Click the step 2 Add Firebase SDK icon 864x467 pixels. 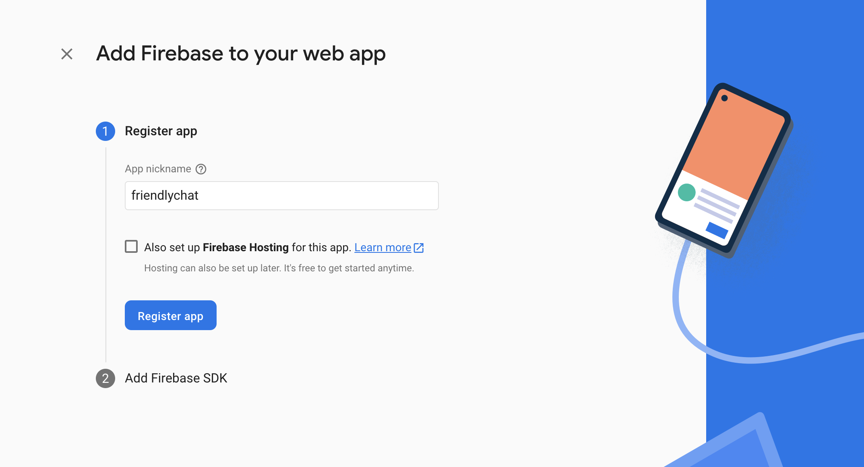pos(105,378)
